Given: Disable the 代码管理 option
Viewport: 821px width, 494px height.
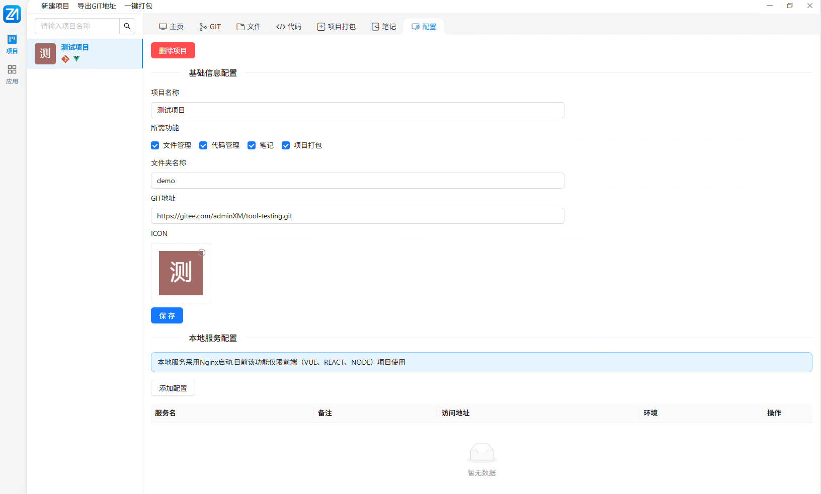Looking at the screenshot, I should coord(203,145).
